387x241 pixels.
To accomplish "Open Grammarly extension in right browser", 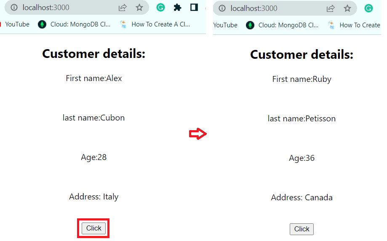I will (368, 8).
